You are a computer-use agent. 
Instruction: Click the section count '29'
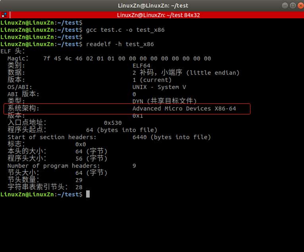point(79,180)
